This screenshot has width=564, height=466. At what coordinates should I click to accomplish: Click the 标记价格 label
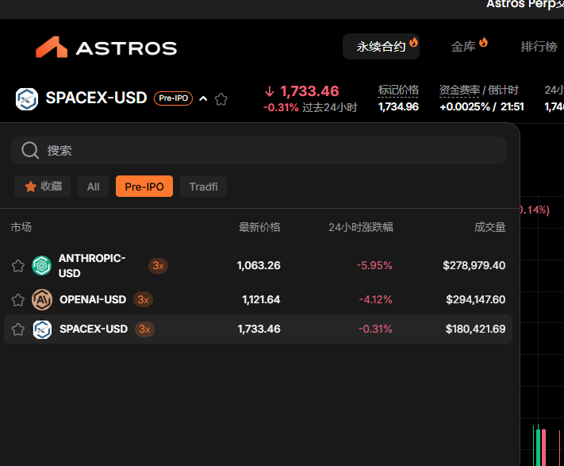point(398,90)
